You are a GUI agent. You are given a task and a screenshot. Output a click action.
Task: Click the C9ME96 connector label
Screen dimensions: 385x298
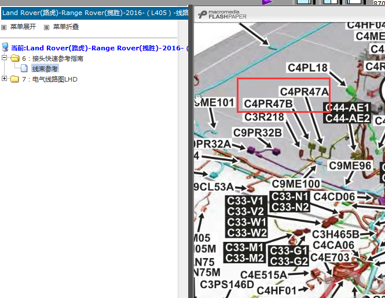point(350,165)
